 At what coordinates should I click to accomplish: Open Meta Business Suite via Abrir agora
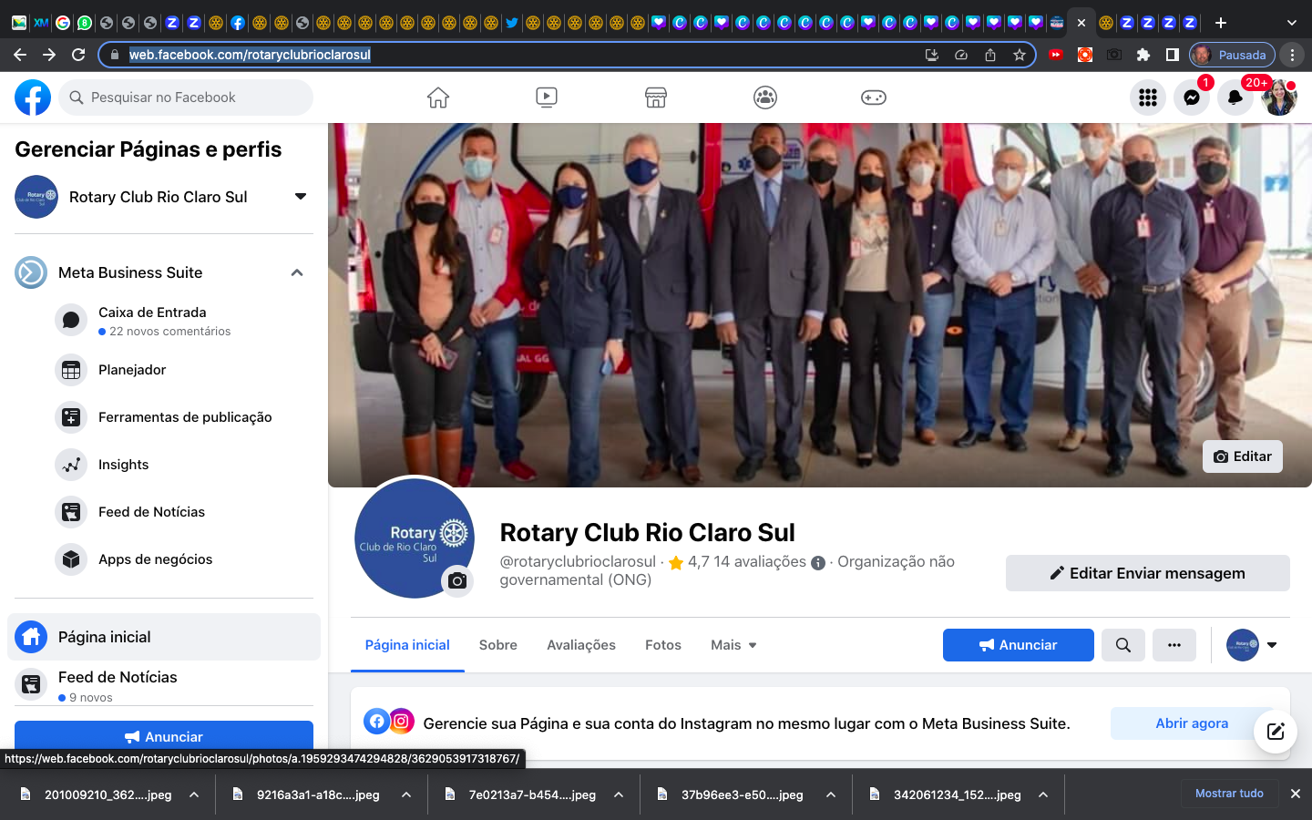click(1192, 723)
